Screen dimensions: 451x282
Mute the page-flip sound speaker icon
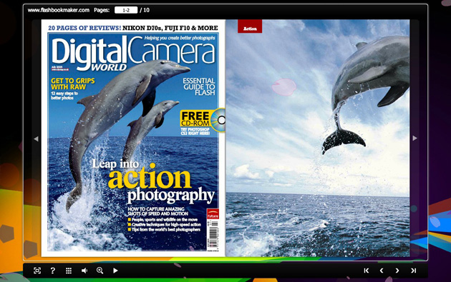pyautogui.click(x=84, y=271)
